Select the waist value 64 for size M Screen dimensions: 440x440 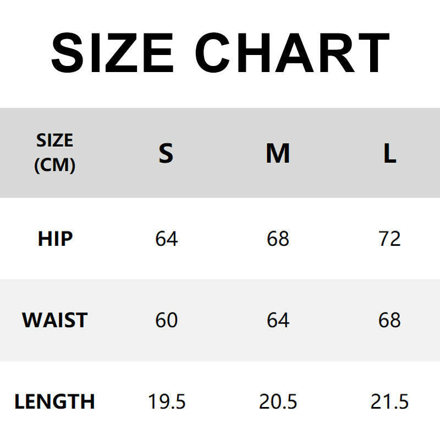(x=278, y=320)
